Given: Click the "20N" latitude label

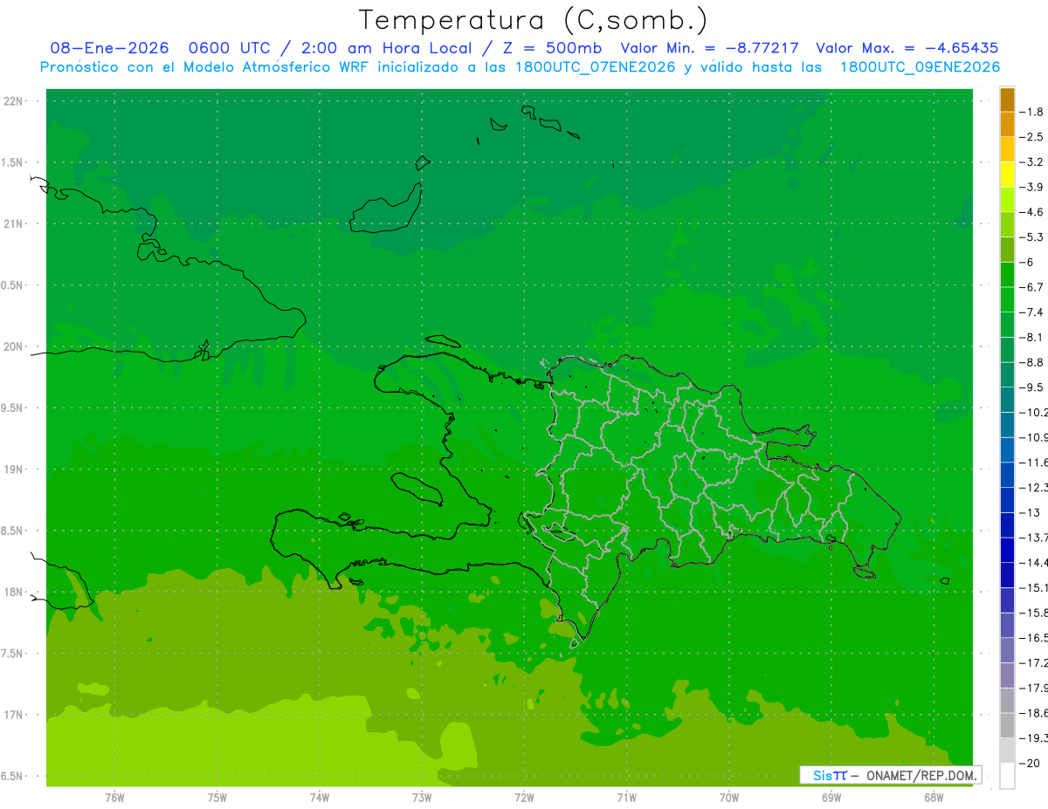Looking at the screenshot, I should [13, 346].
